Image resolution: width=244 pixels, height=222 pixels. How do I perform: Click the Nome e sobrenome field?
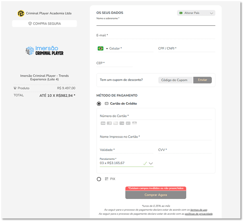point(156,23)
